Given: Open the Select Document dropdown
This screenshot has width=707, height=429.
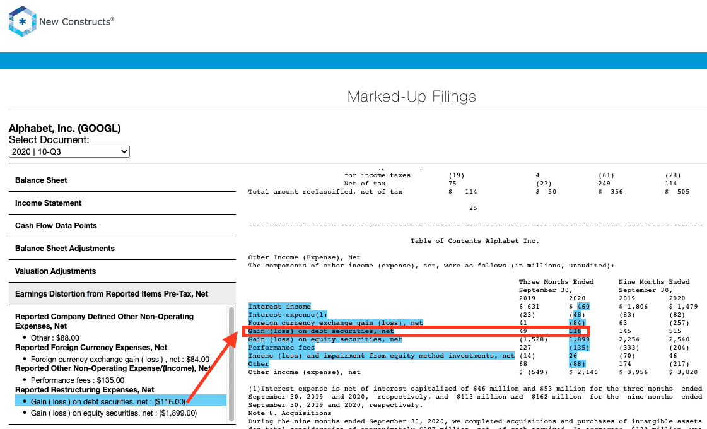Looking at the screenshot, I should [69, 151].
